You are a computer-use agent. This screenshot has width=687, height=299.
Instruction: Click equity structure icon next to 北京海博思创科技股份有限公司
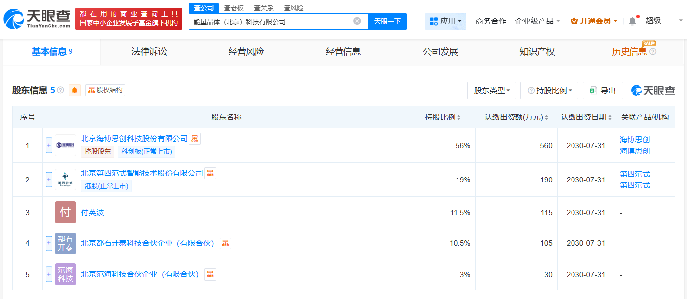(195, 139)
